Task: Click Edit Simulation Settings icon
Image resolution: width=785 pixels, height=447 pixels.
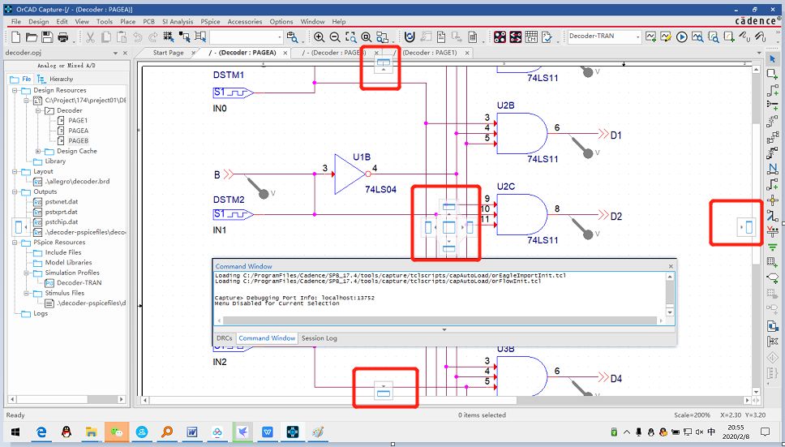Action: point(666,37)
